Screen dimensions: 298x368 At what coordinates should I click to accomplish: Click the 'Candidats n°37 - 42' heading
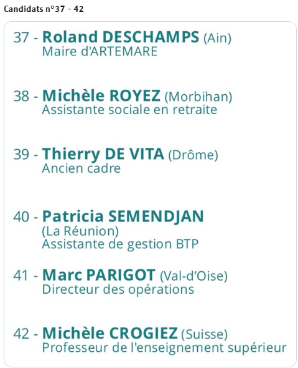[44, 9]
